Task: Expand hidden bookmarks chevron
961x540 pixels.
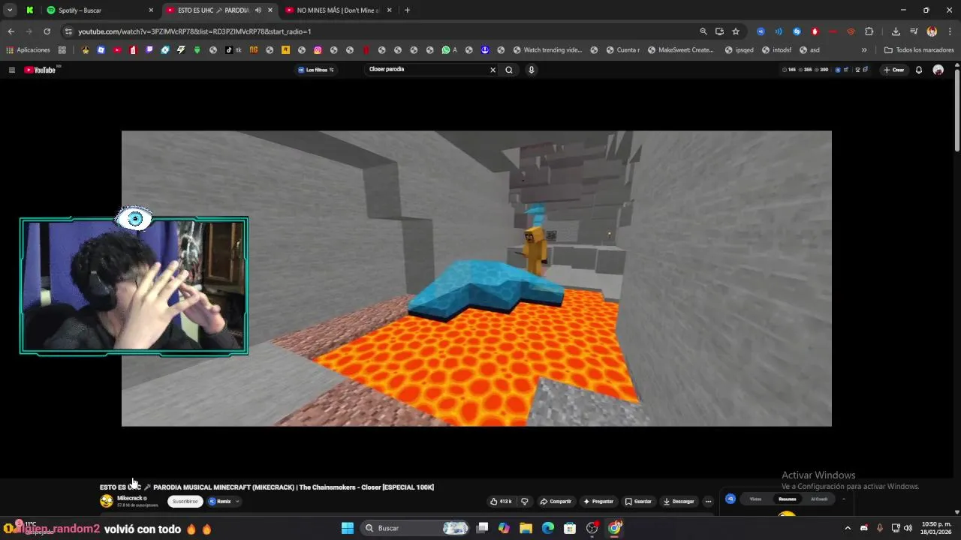Action: [864, 50]
